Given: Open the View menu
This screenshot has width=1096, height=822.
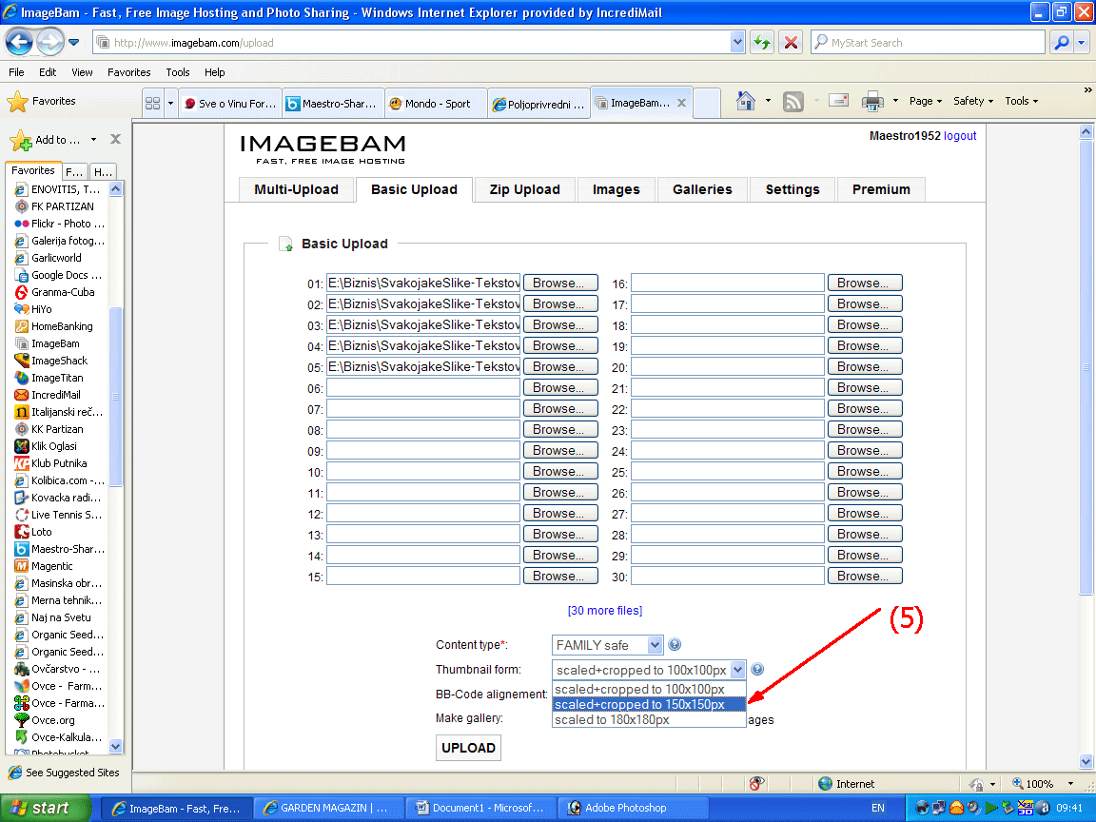Looking at the screenshot, I should coord(82,72).
